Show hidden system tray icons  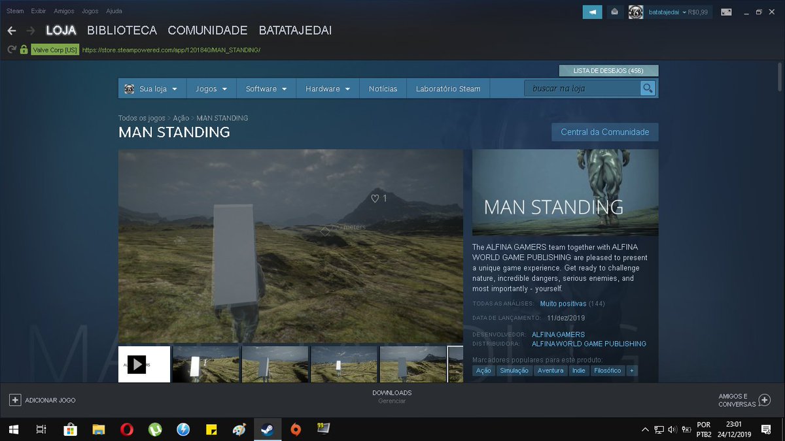(x=645, y=429)
